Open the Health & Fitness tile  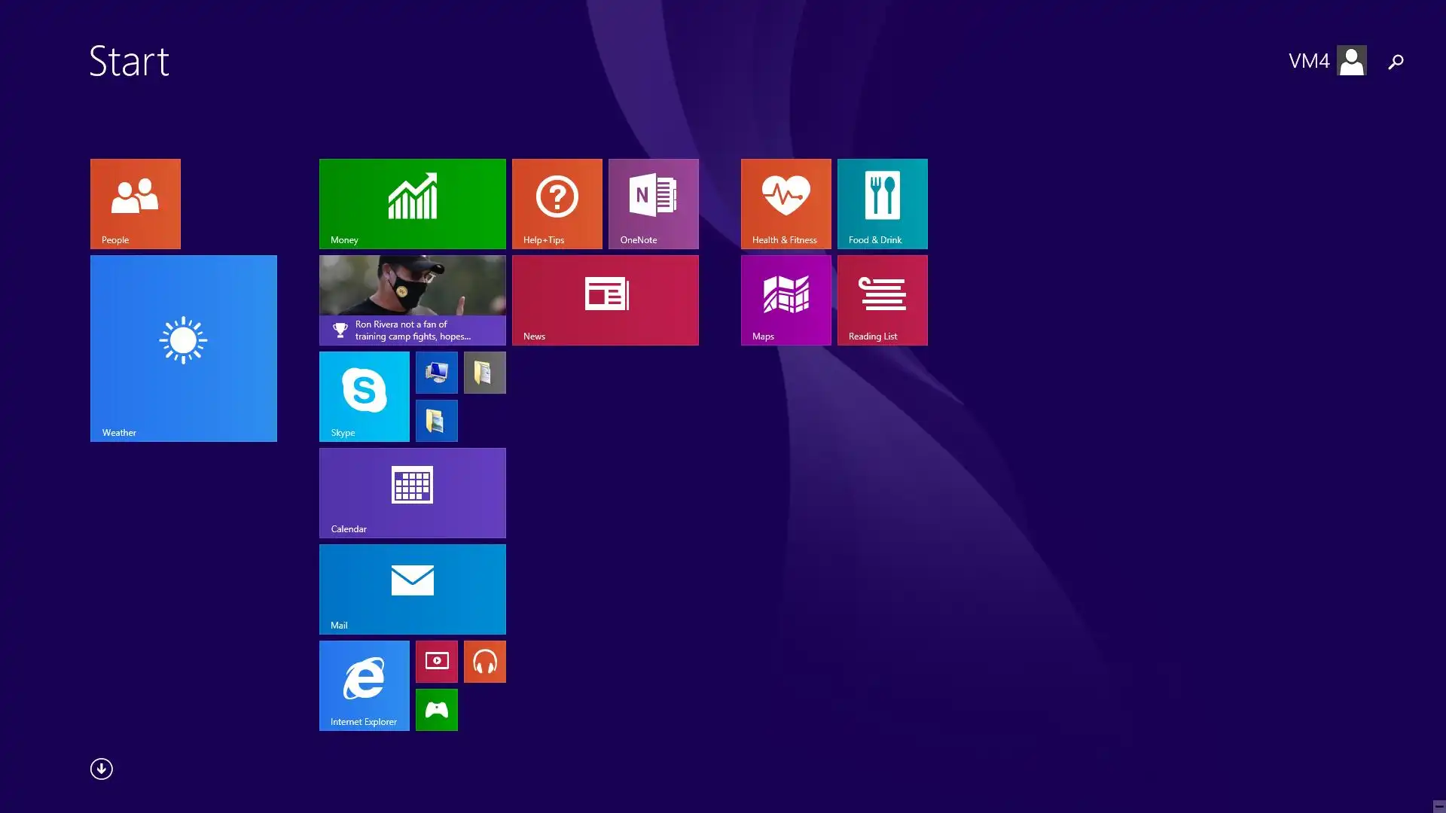(786, 203)
